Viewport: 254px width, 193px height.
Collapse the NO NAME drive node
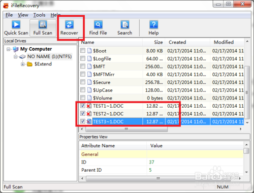15,57
